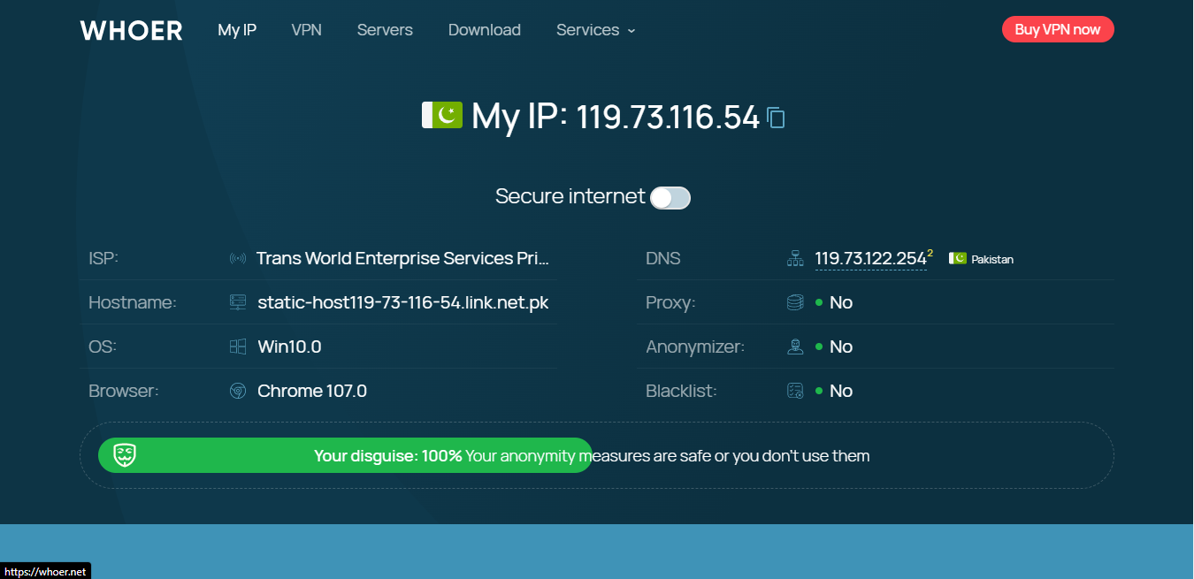
Task: Click the Pakistan country label beside DNS
Action: (x=992, y=259)
